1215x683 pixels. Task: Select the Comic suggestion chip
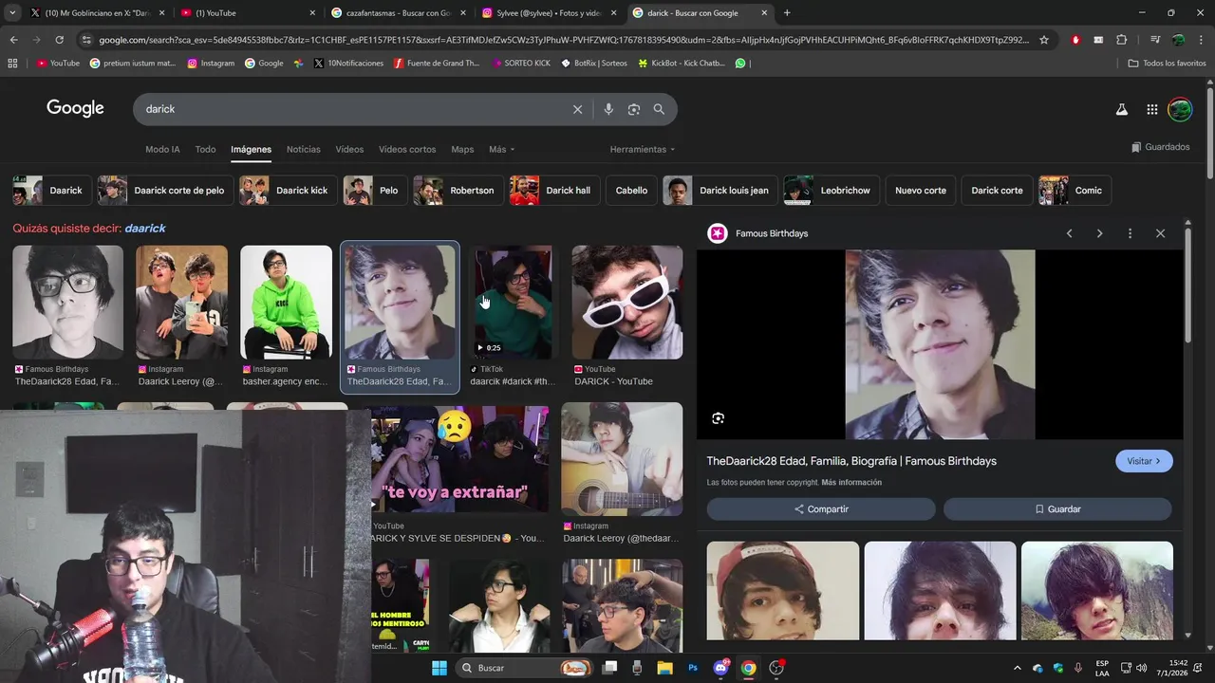point(1075,191)
